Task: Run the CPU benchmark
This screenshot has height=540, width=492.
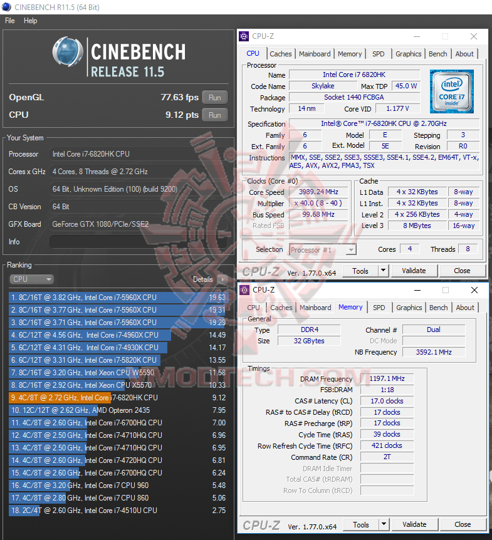Action: [x=214, y=115]
